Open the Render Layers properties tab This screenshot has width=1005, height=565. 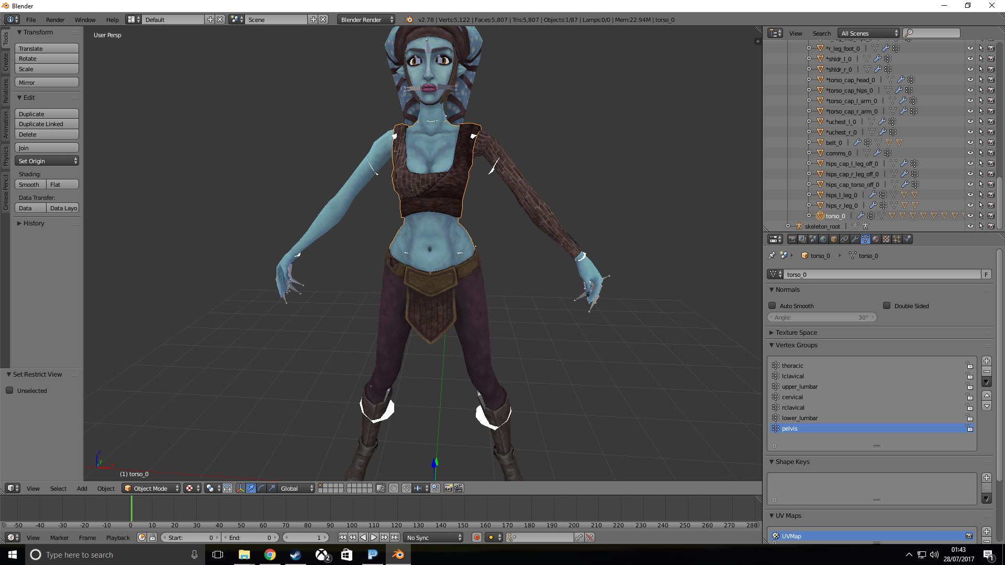pos(802,239)
